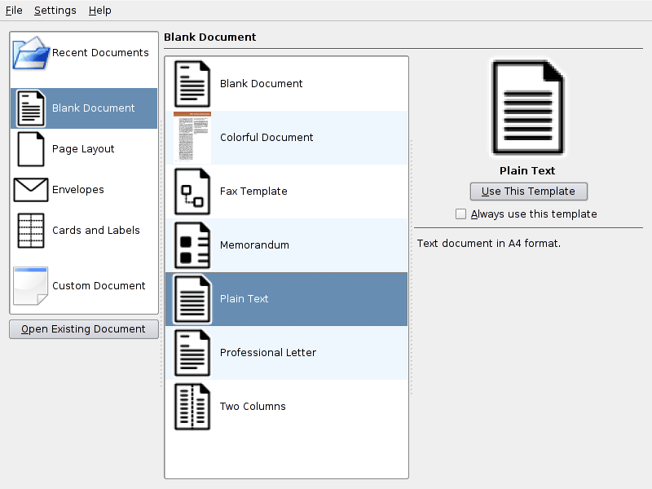Choose the Cards and Labels icon

pyautogui.click(x=31, y=231)
